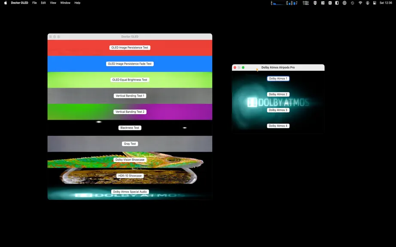Open the File menu

[35, 3]
